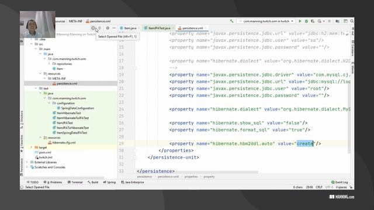Click the 29:66 cursor position indicator
Viewport: 374px width, 210px height.
(309, 187)
